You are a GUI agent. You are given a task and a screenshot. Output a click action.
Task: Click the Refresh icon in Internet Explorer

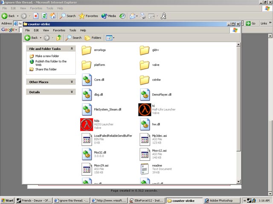click(x=44, y=16)
